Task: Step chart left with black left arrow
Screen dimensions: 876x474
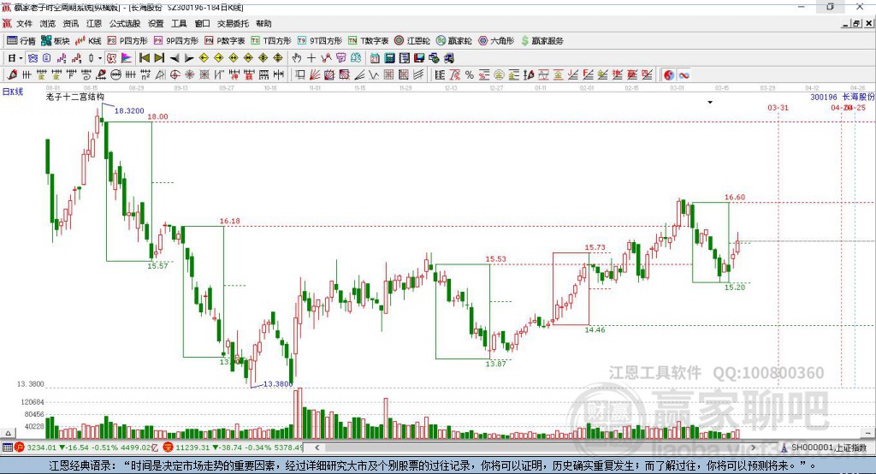Action: coord(175,58)
